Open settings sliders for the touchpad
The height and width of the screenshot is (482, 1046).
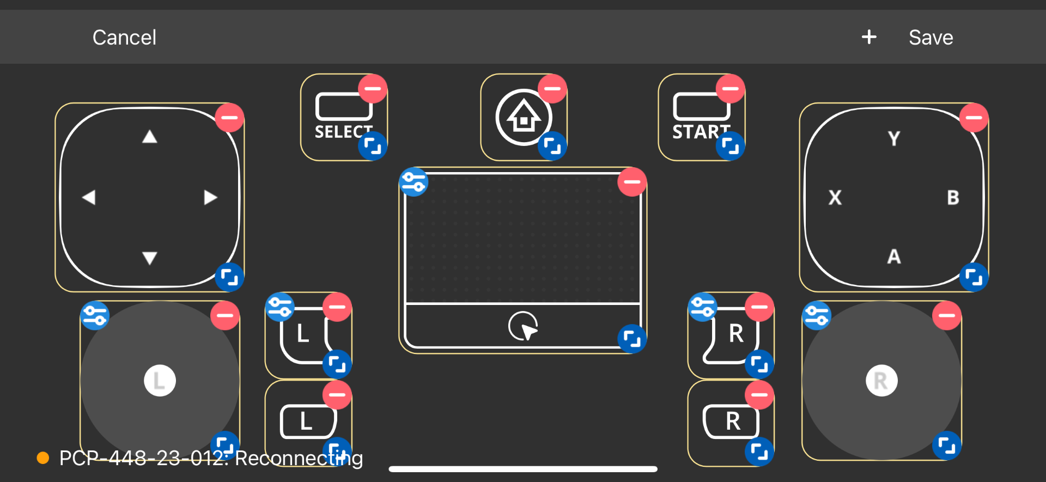click(x=414, y=182)
